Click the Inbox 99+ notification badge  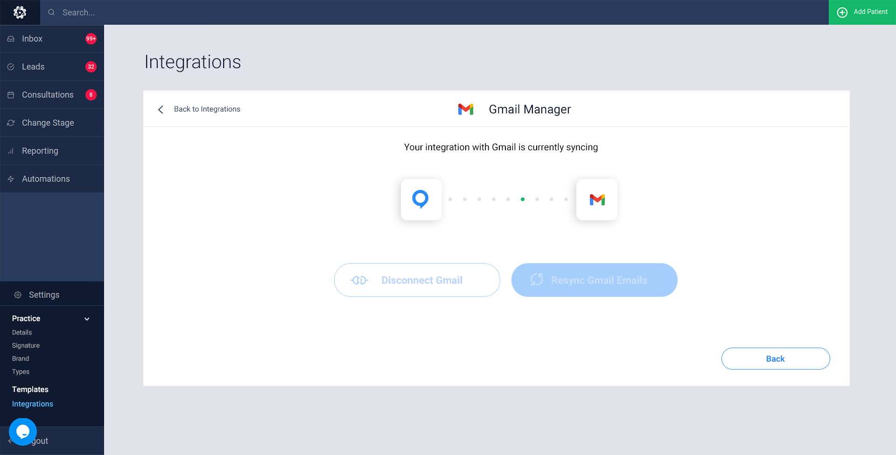(x=91, y=39)
